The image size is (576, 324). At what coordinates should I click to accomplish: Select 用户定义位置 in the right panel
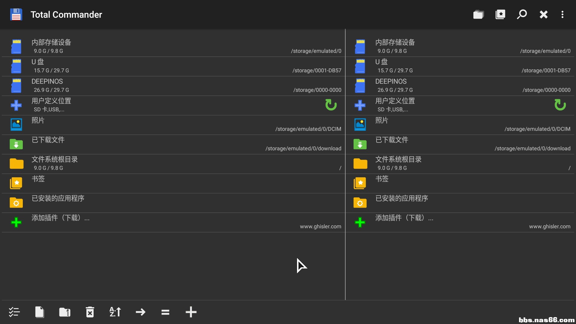(460, 105)
